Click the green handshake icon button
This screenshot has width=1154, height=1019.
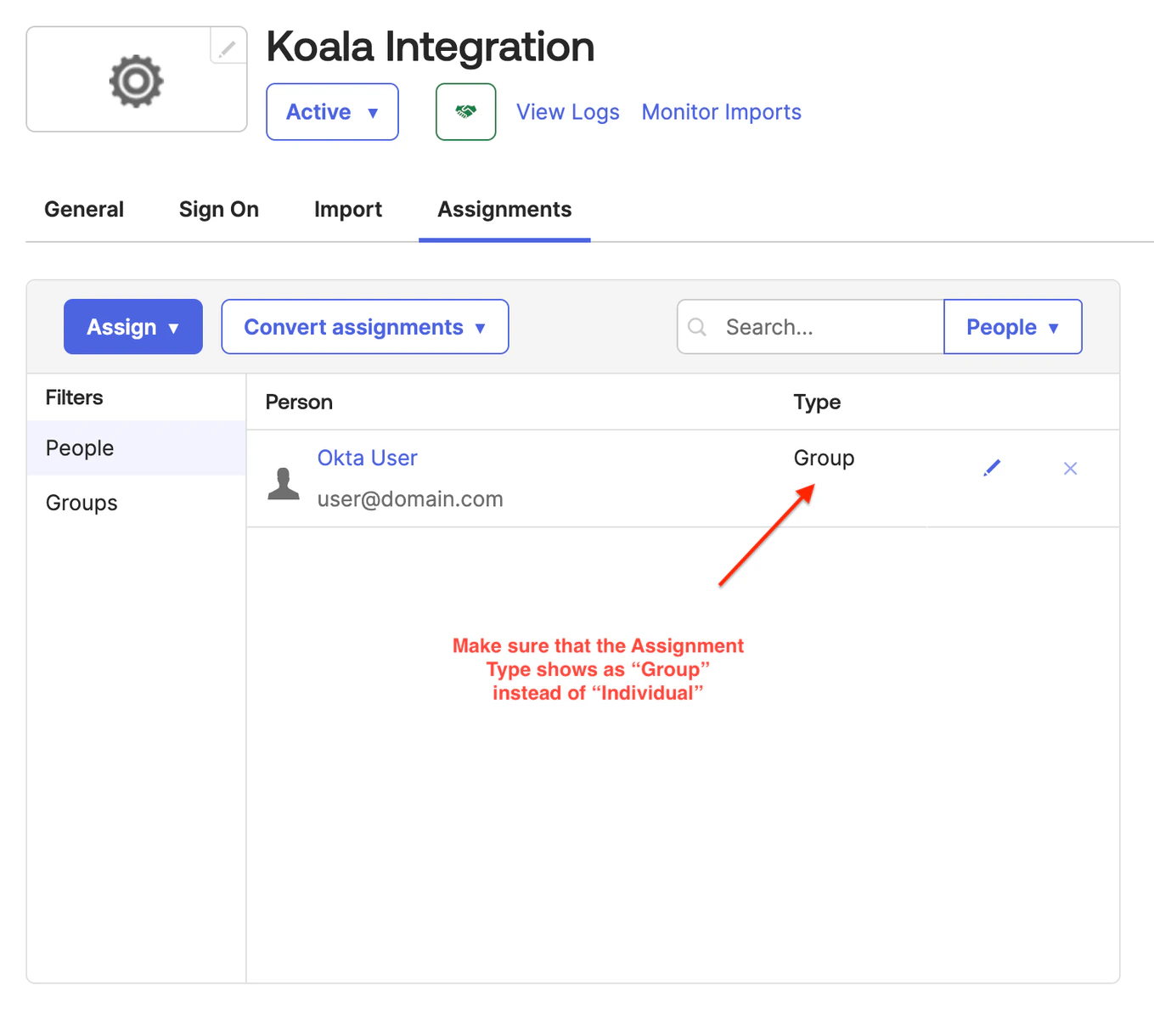point(465,111)
